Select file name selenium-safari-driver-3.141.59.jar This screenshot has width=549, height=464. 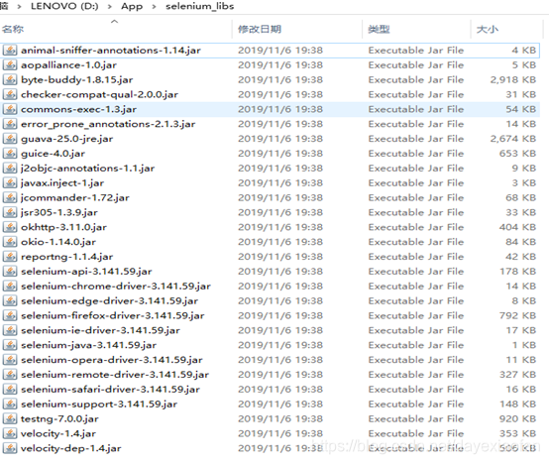click(110, 389)
